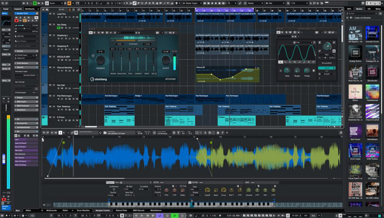Click the folder icon beside sampler file name

(105, 133)
